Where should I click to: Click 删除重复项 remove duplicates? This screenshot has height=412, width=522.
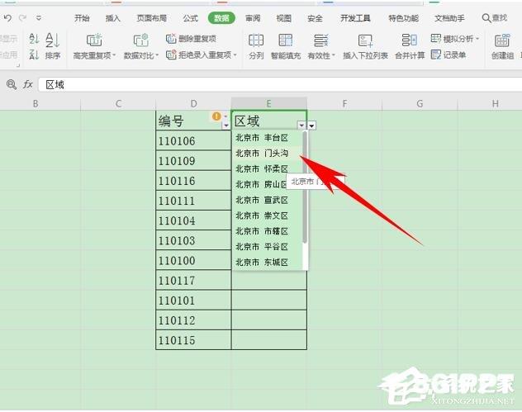191,39
